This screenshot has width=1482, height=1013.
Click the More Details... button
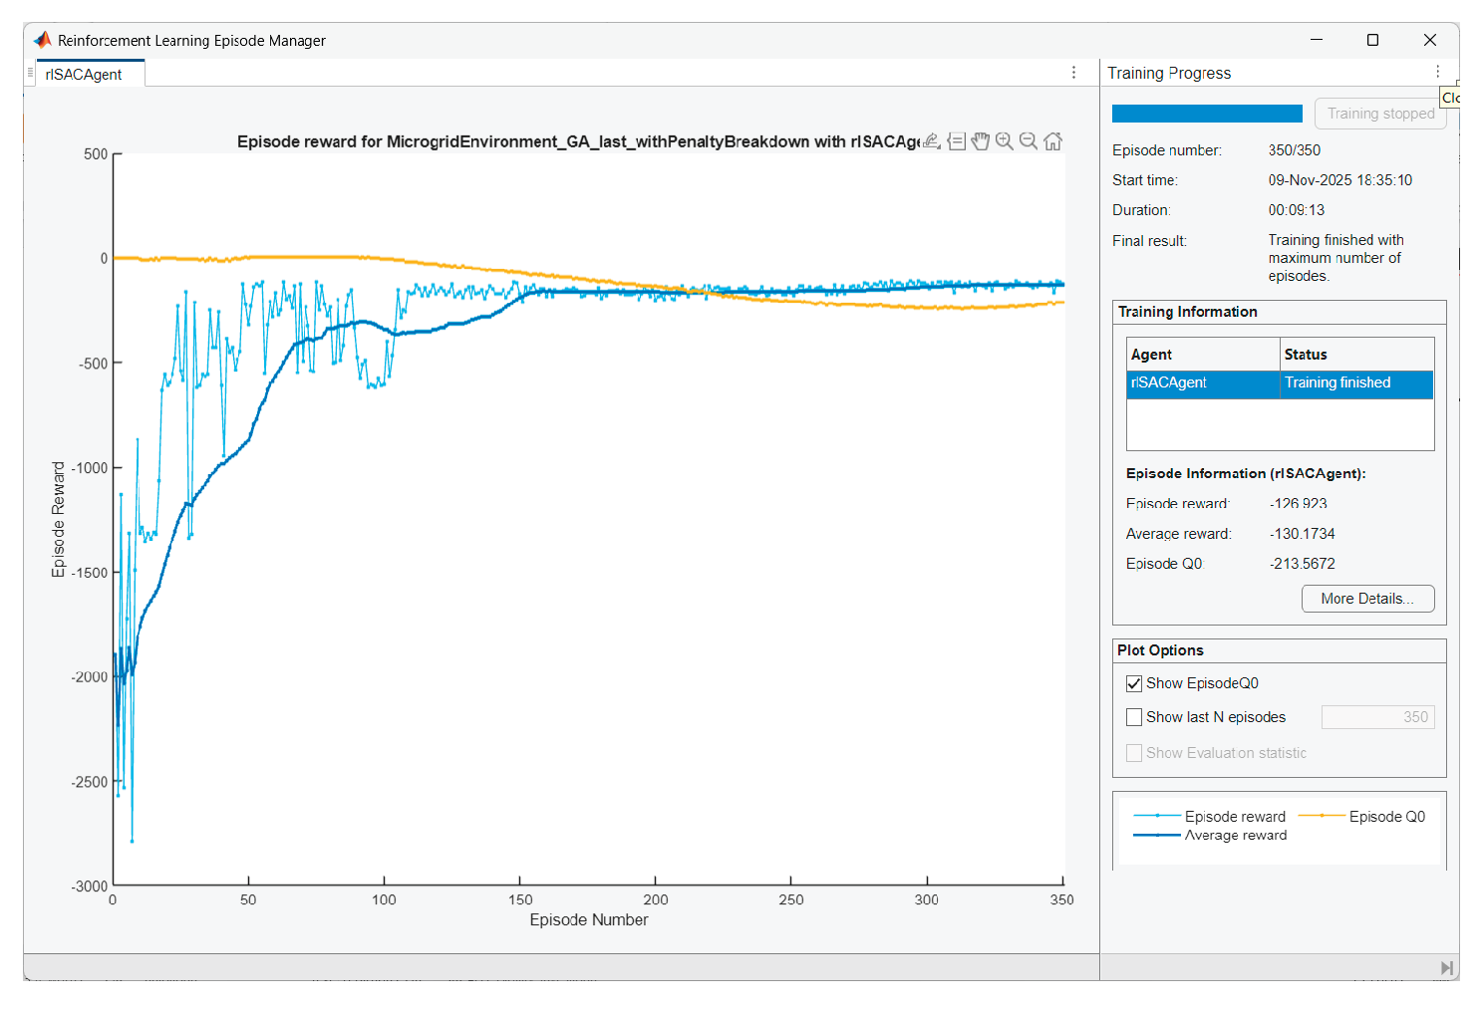coord(1367,599)
